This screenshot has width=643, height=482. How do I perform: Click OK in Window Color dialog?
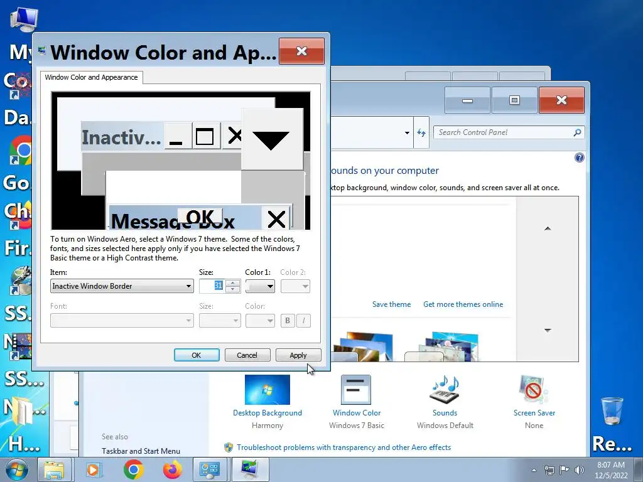click(197, 355)
